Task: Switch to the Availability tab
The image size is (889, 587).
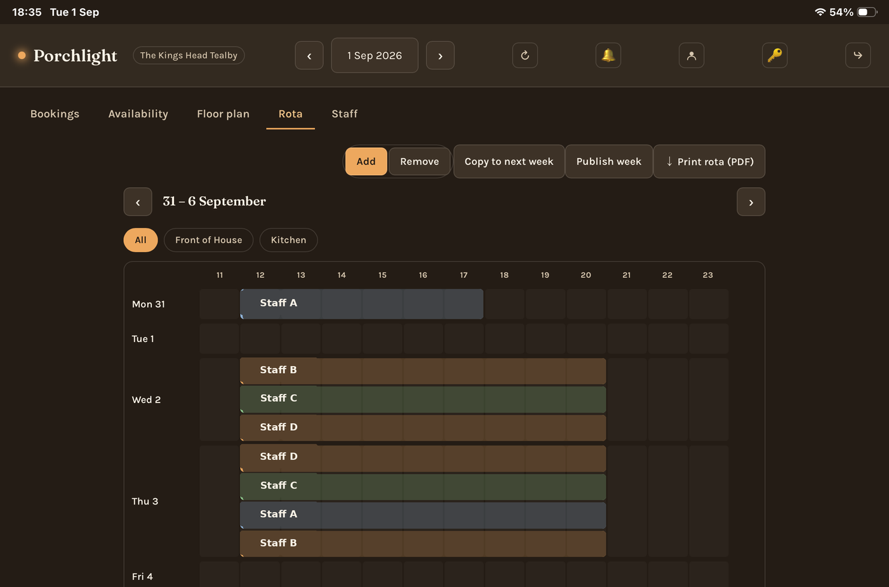Action: (138, 114)
